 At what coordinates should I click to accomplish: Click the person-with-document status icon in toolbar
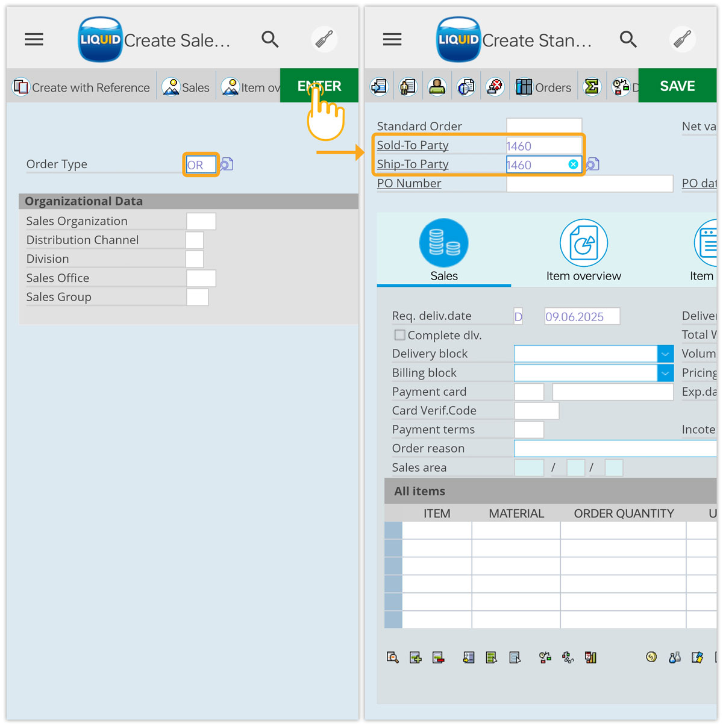coord(408,87)
